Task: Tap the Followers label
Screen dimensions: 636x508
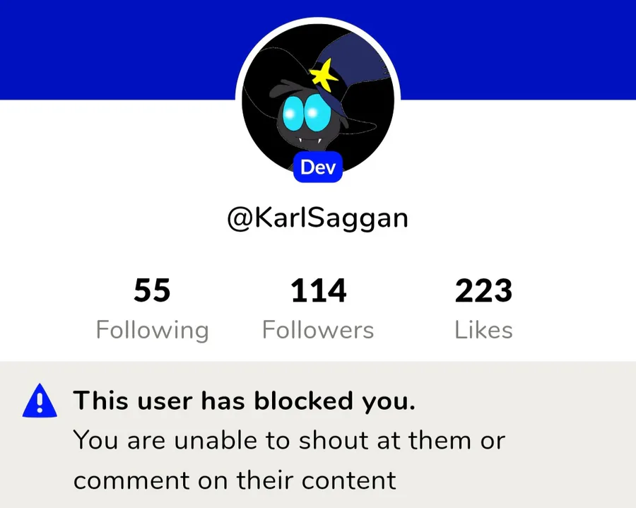Action: point(318,330)
